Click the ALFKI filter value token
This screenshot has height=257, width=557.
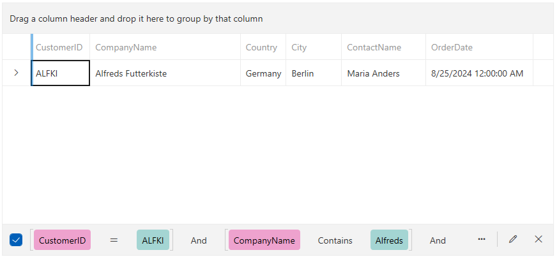153,240
